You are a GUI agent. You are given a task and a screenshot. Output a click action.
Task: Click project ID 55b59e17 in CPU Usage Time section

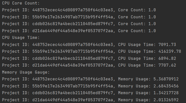(x=73, y=51)
